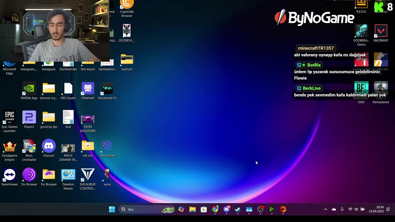Open the Tor Browser folder icon
This screenshot has height=222, width=395.
pos(49,177)
